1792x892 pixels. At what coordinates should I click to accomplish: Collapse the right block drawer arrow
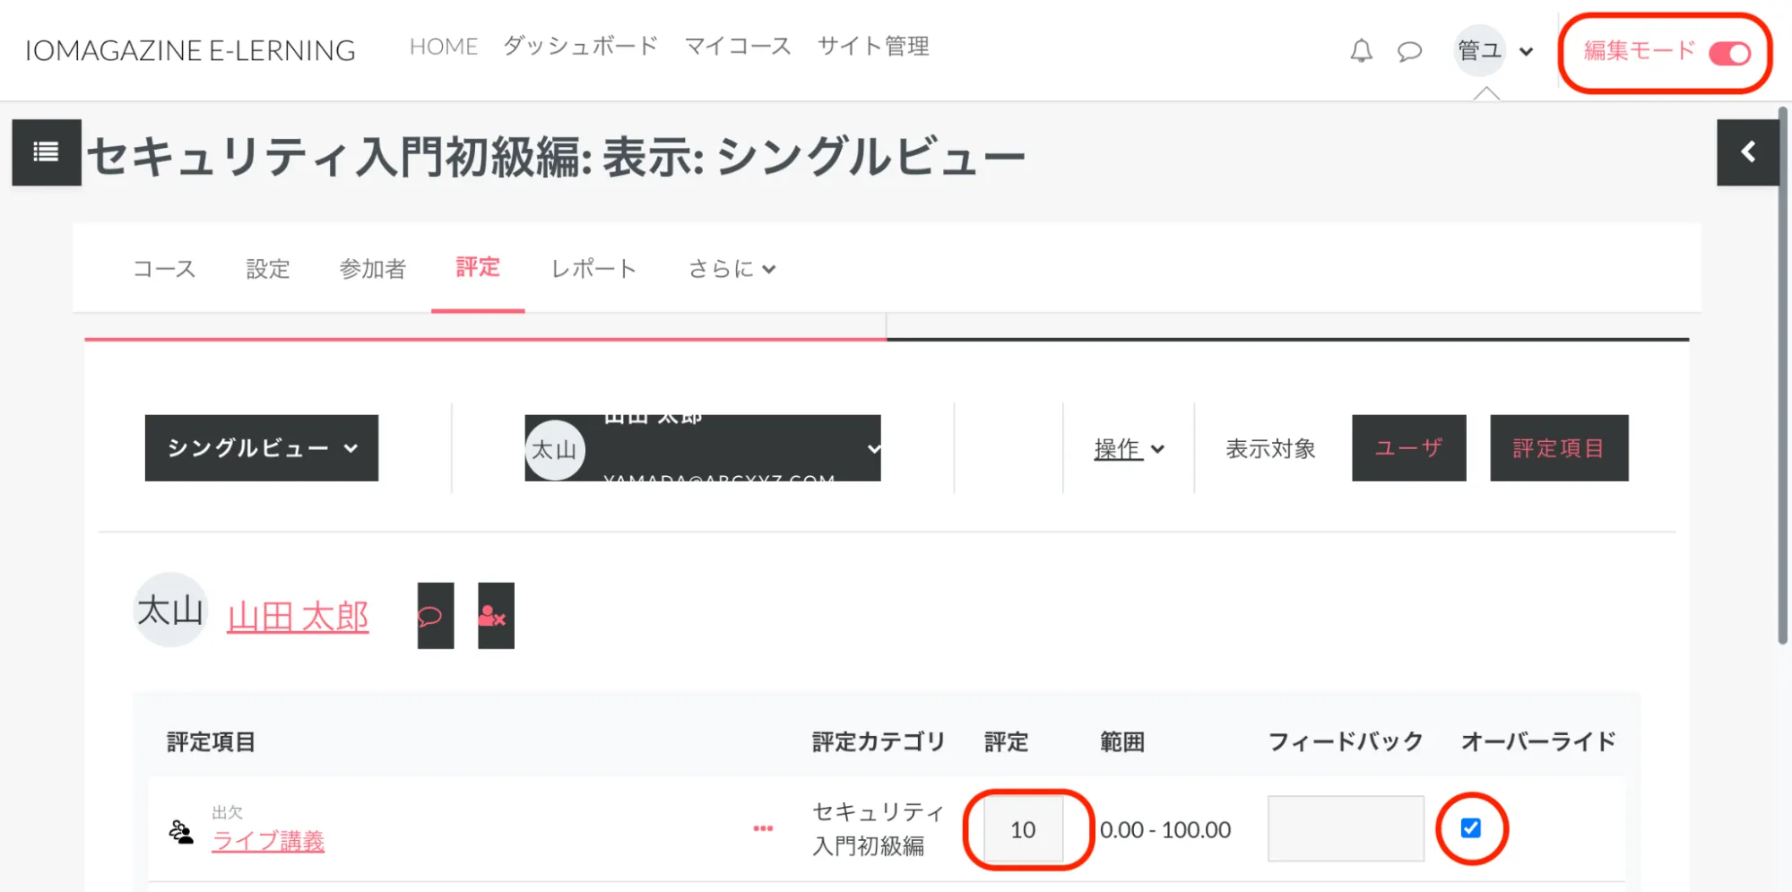(x=1747, y=152)
